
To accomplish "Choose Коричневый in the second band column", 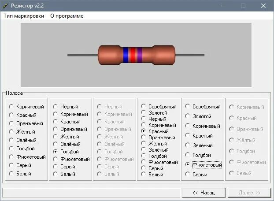I will (x=70, y=114).
